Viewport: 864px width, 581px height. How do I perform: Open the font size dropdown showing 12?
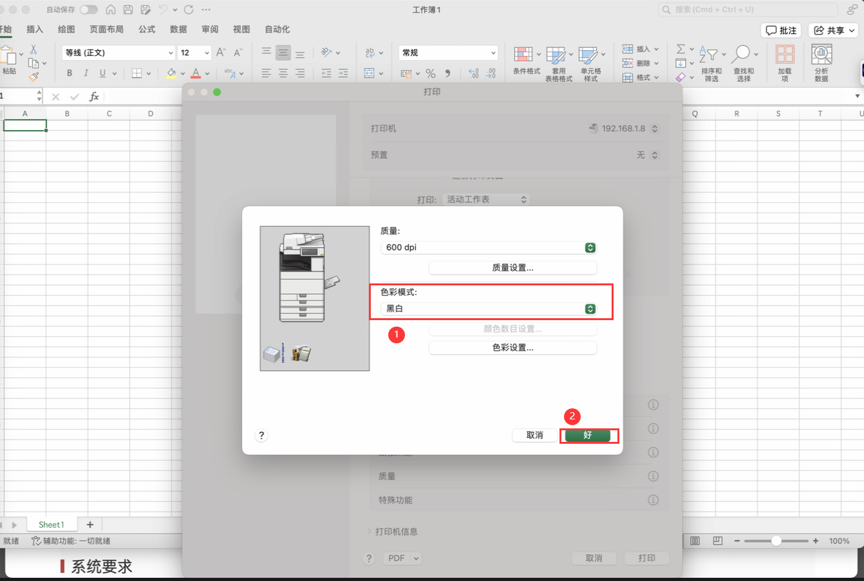coord(194,53)
